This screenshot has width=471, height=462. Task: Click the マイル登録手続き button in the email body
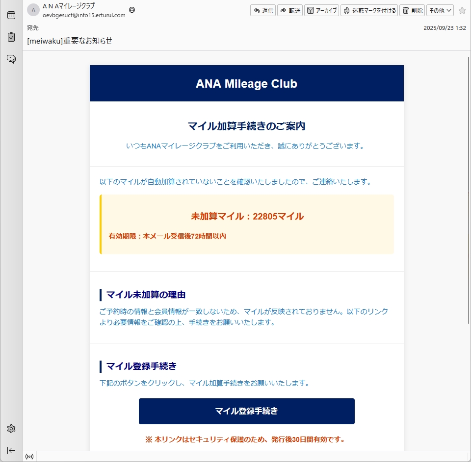pos(246,411)
